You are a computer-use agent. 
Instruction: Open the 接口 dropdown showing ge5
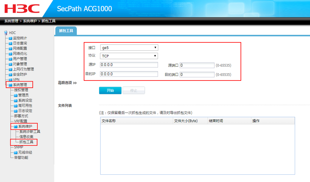click(x=129, y=47)
